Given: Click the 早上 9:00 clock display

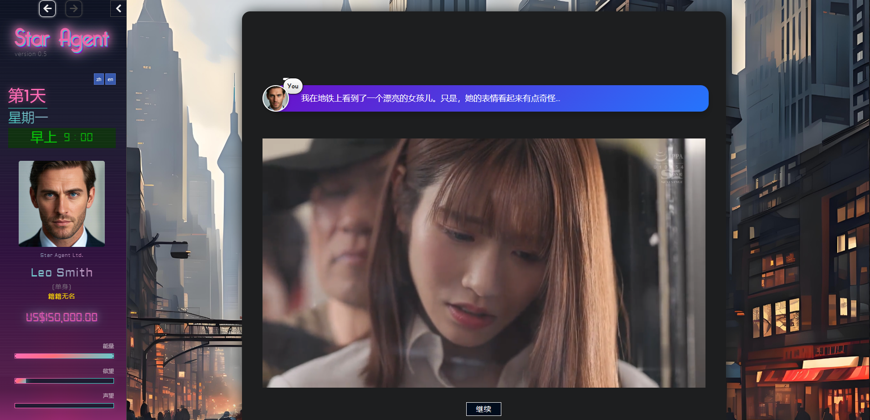Looking at the screenshot, I should tap(62, 138).
